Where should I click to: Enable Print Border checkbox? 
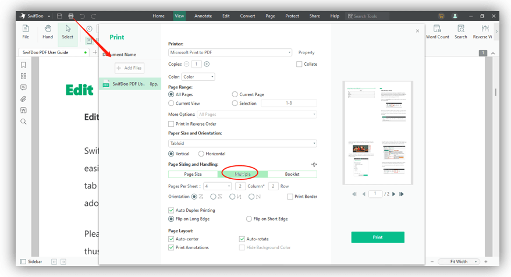[x=290, y=197]
